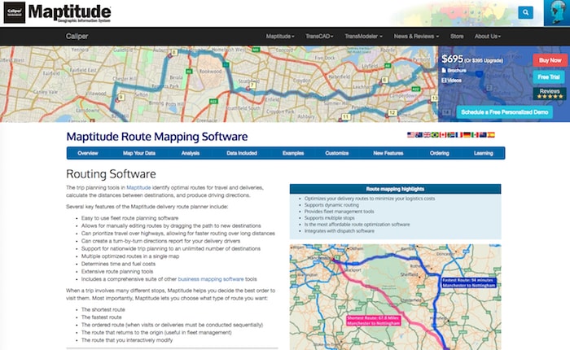Select the Examples tab
The width and height of the screenshot is (570, 350).
click(x=293, y=153)
